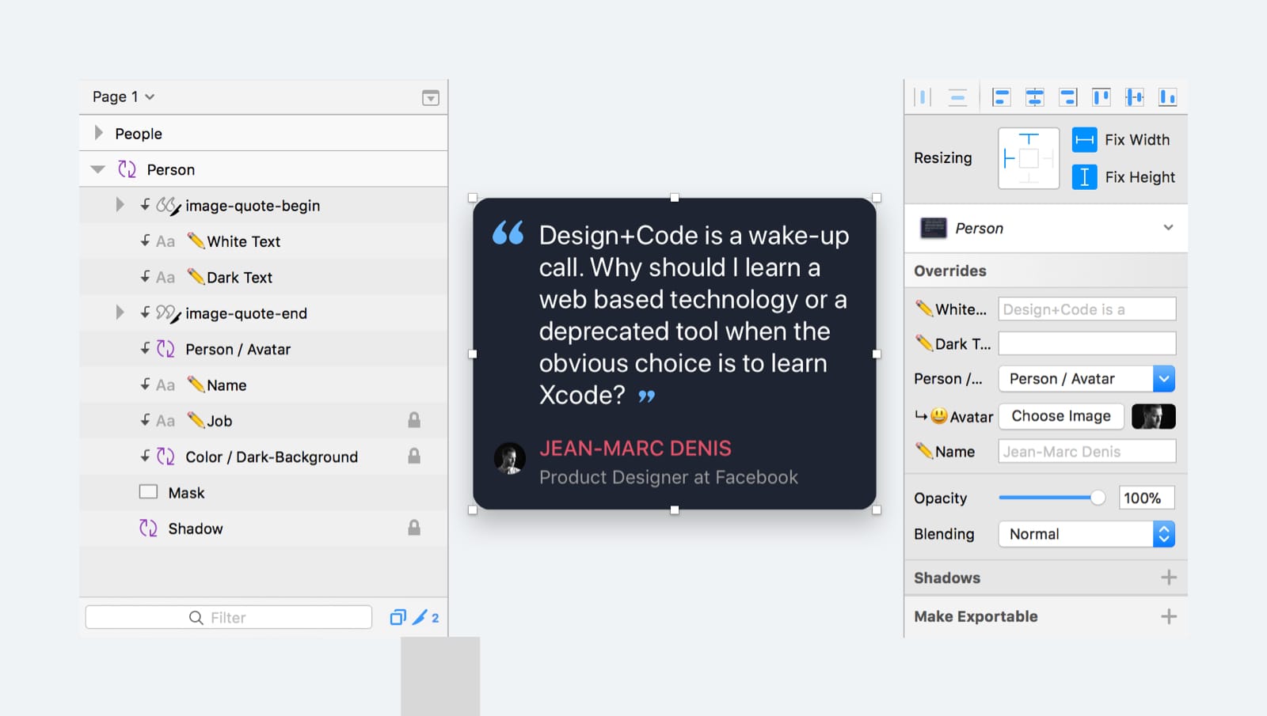Click distribute horizontally icon
The height and width of the screenshot is (716, 1267).
tap(923, 97)
